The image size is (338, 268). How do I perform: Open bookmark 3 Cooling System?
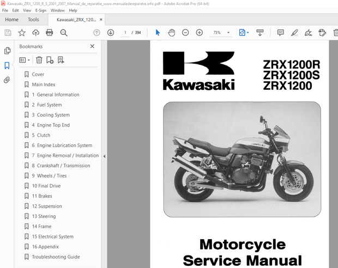[x=51, y=115]
